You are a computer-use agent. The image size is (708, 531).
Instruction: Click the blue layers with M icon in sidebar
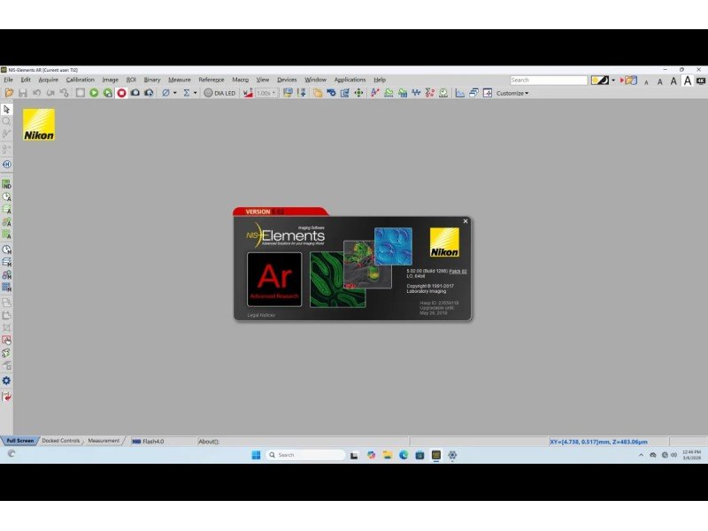click(x=6, y=262)
